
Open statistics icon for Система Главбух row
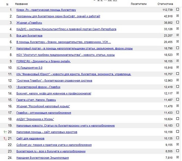(178, 80)
